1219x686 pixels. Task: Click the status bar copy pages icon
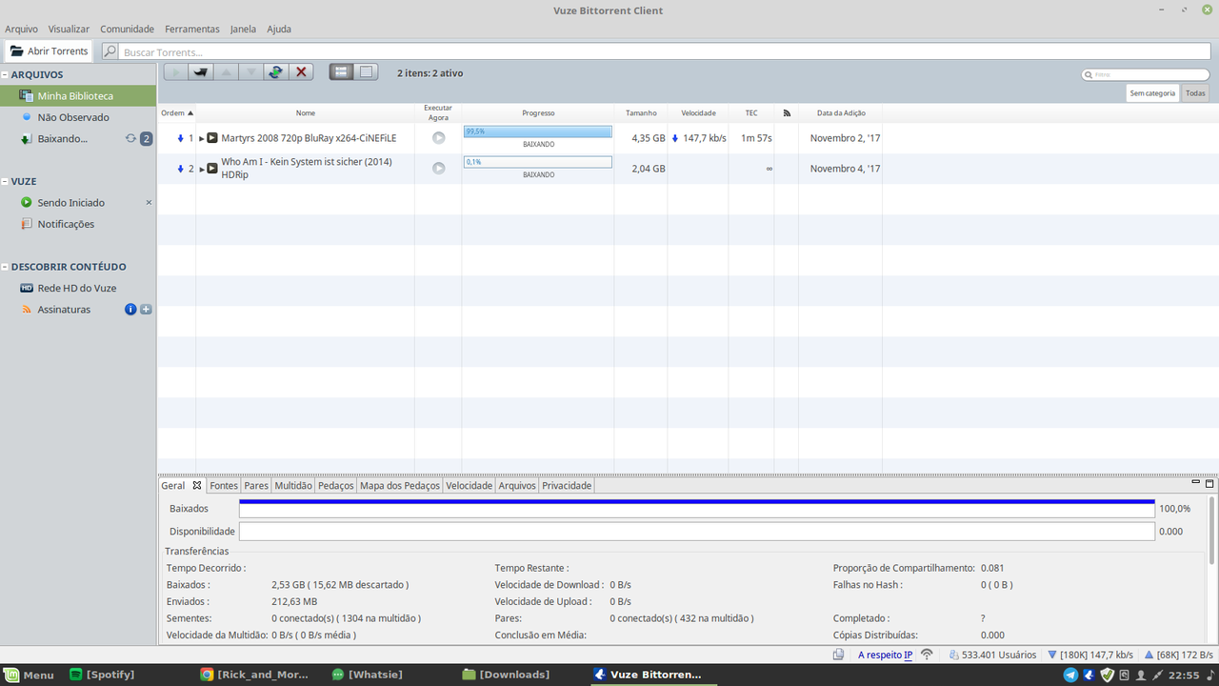(x=838, y=656)
